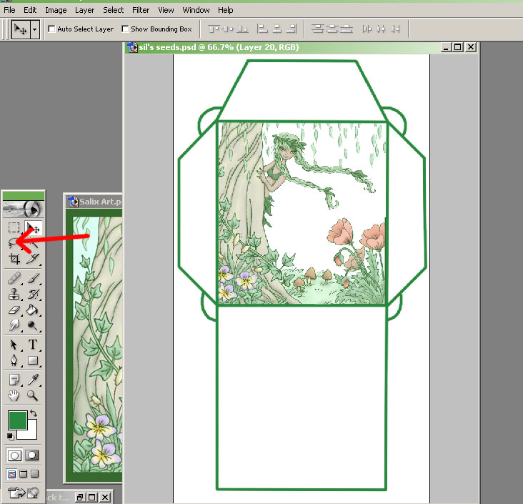Click the Align Right Edges icon
Screen dimensions: 523x504
[x=292, y=29]
